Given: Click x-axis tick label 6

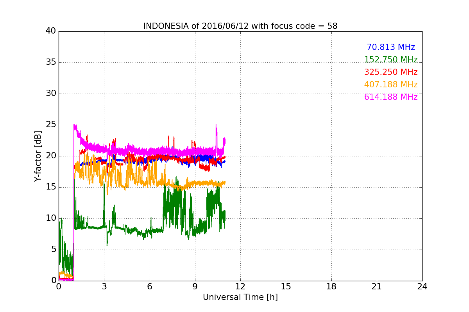Looking at the screenshot, I should pos(149,287).
